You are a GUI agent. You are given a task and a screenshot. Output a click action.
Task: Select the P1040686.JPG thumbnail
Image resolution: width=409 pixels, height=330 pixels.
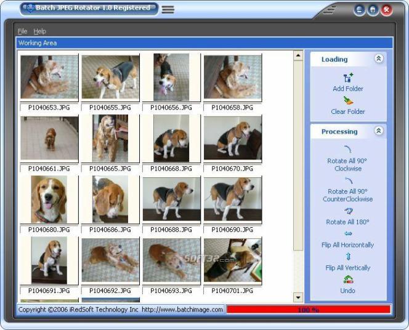pos(110,199)
